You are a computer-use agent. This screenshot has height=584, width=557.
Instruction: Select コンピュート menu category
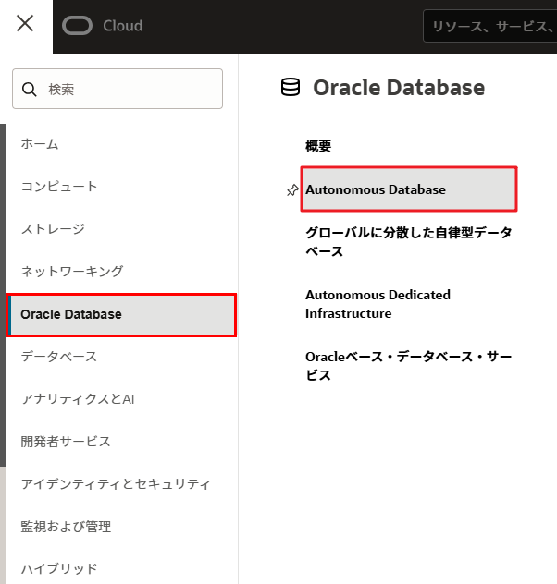pyautogui.click(x=59, y=187)
